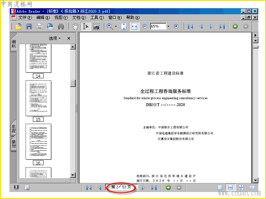Screen dimensions: 266x199
Task: Go to next page in top toolbar
Action: pyautogui.click(x=211, y=27)
